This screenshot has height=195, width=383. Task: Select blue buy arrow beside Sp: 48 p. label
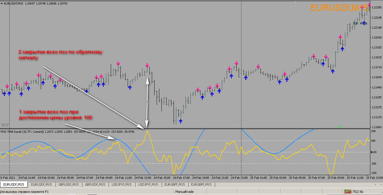click(364, 23)
